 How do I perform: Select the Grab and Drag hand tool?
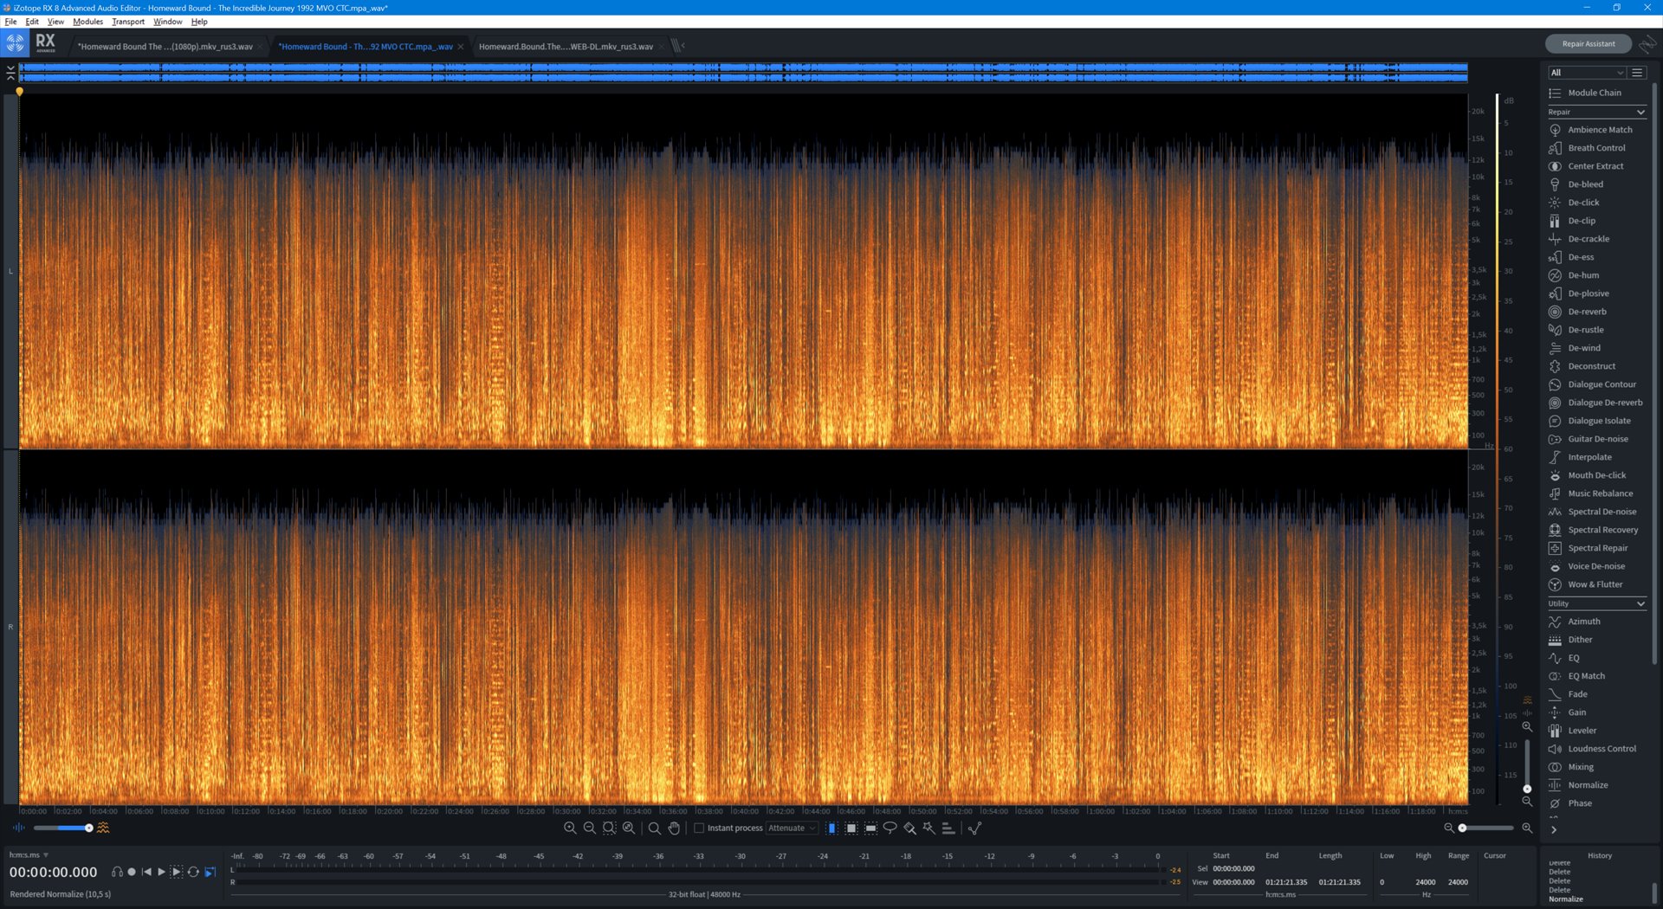pos(674,828)
